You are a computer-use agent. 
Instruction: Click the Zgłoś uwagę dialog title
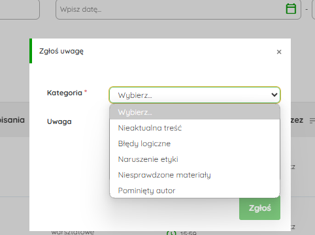61,51
